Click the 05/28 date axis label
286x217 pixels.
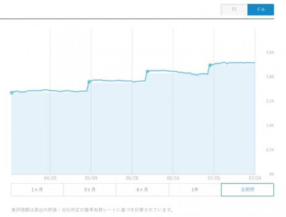(132, 178)
